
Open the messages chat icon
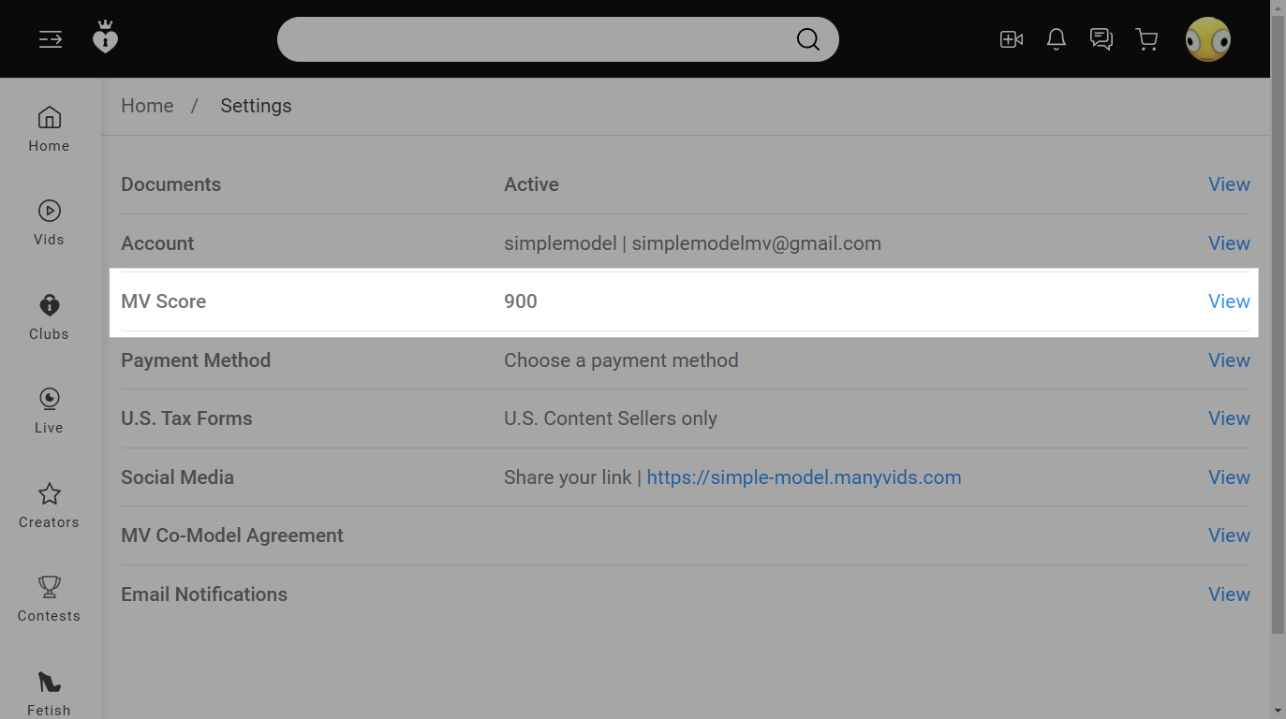click(1101, 39)
